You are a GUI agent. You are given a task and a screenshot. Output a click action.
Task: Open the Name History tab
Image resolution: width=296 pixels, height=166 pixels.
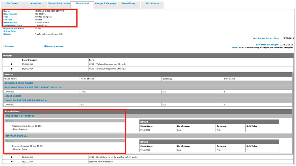(x=129, y=4)
